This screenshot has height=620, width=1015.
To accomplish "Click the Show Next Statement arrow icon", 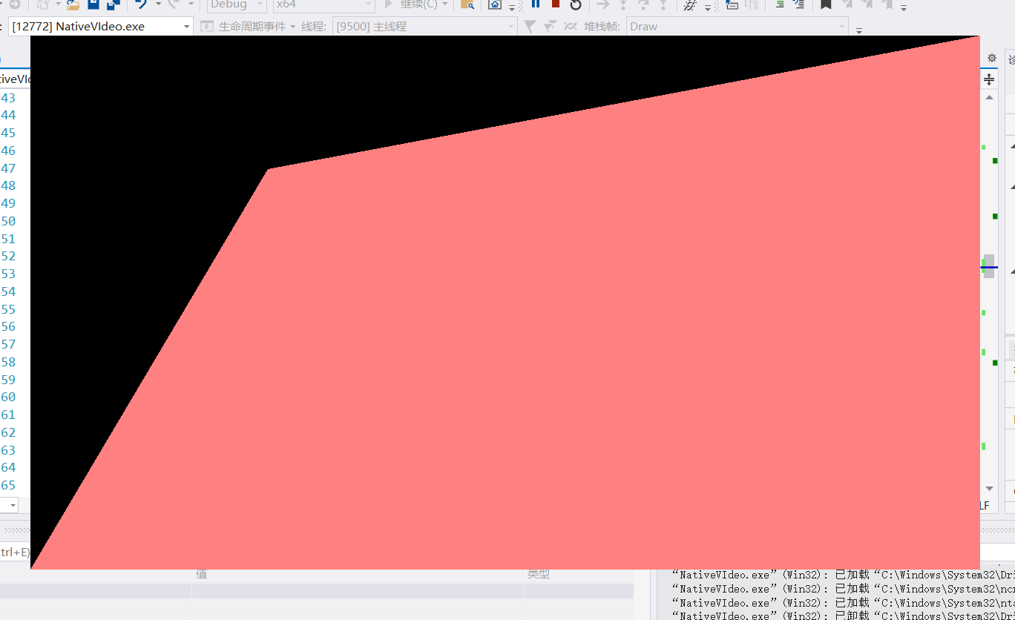I will click(603, 4).
